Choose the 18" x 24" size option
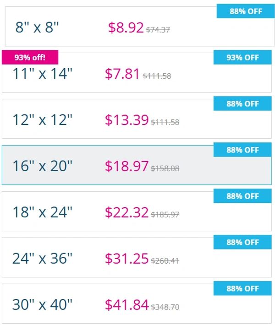The width and height of the screenshot is (275, 325). [x=42, y=213]
